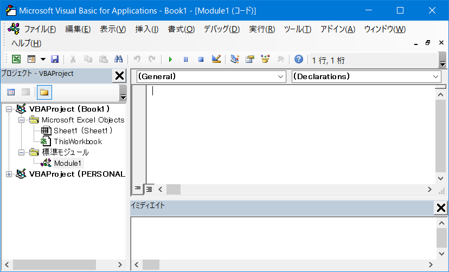Toggle Design Mode icon
The image size is (449, 272).
216,59
